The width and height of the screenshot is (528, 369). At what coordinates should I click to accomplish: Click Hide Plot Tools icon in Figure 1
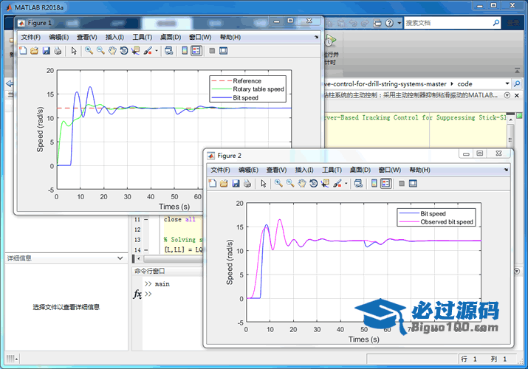212,51
